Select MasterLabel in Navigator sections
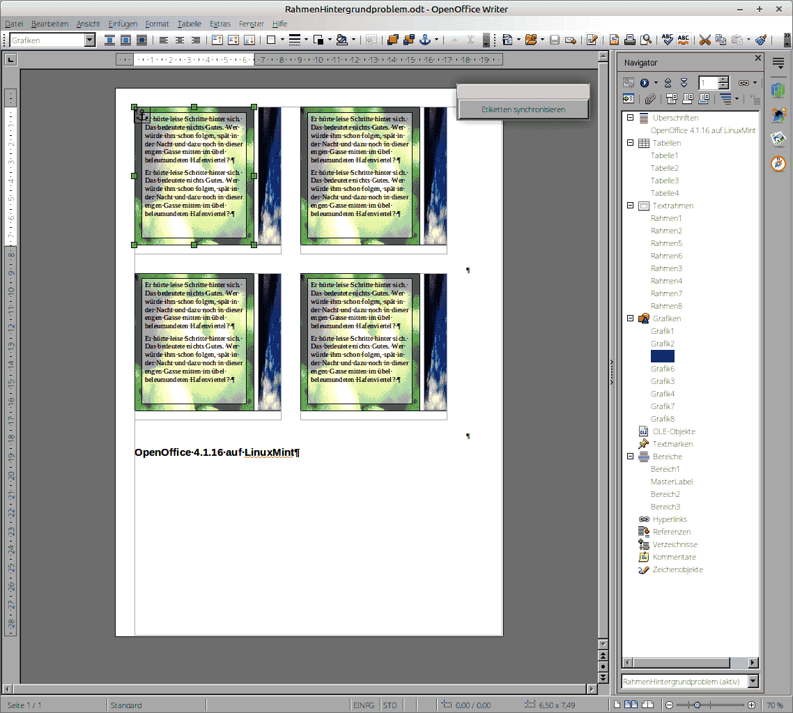793x713 pixels. point(672,482)
